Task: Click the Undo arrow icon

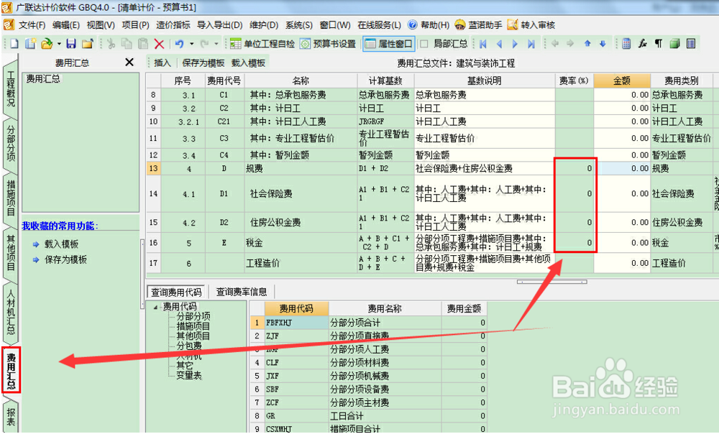Action: pos(179,44)
